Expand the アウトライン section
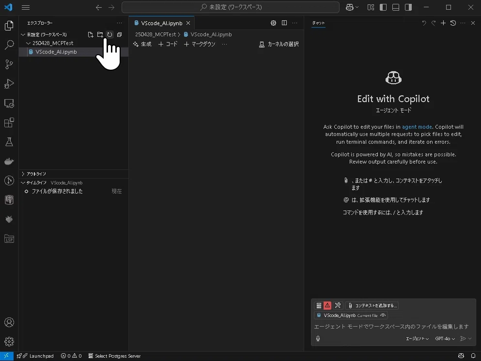481x361 pixels. 74,174
